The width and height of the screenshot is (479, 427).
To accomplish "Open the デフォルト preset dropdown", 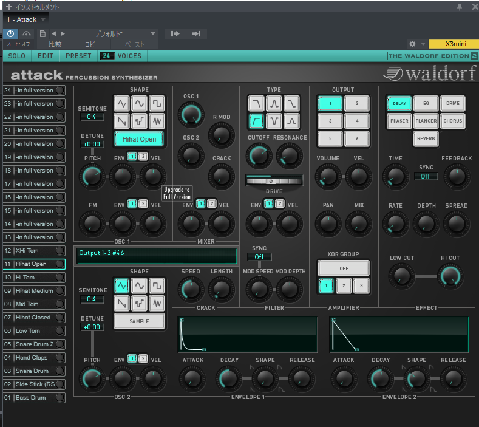I will (x=153, y=33).
